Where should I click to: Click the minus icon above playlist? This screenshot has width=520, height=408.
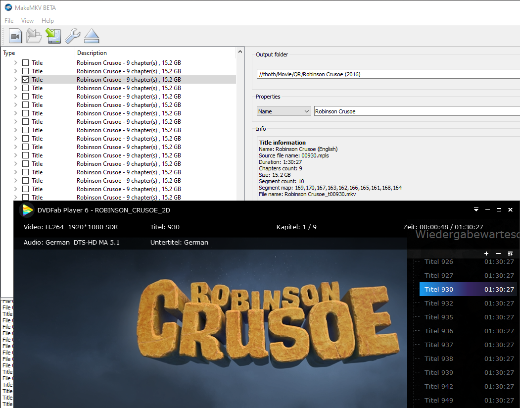[498, 254]
